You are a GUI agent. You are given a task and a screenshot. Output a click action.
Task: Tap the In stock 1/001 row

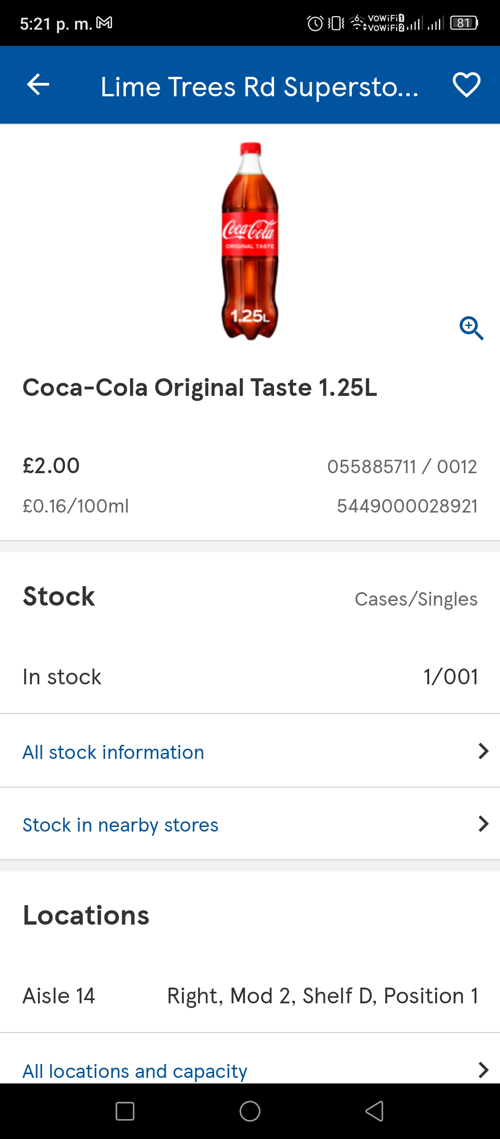tap(250, 677)
